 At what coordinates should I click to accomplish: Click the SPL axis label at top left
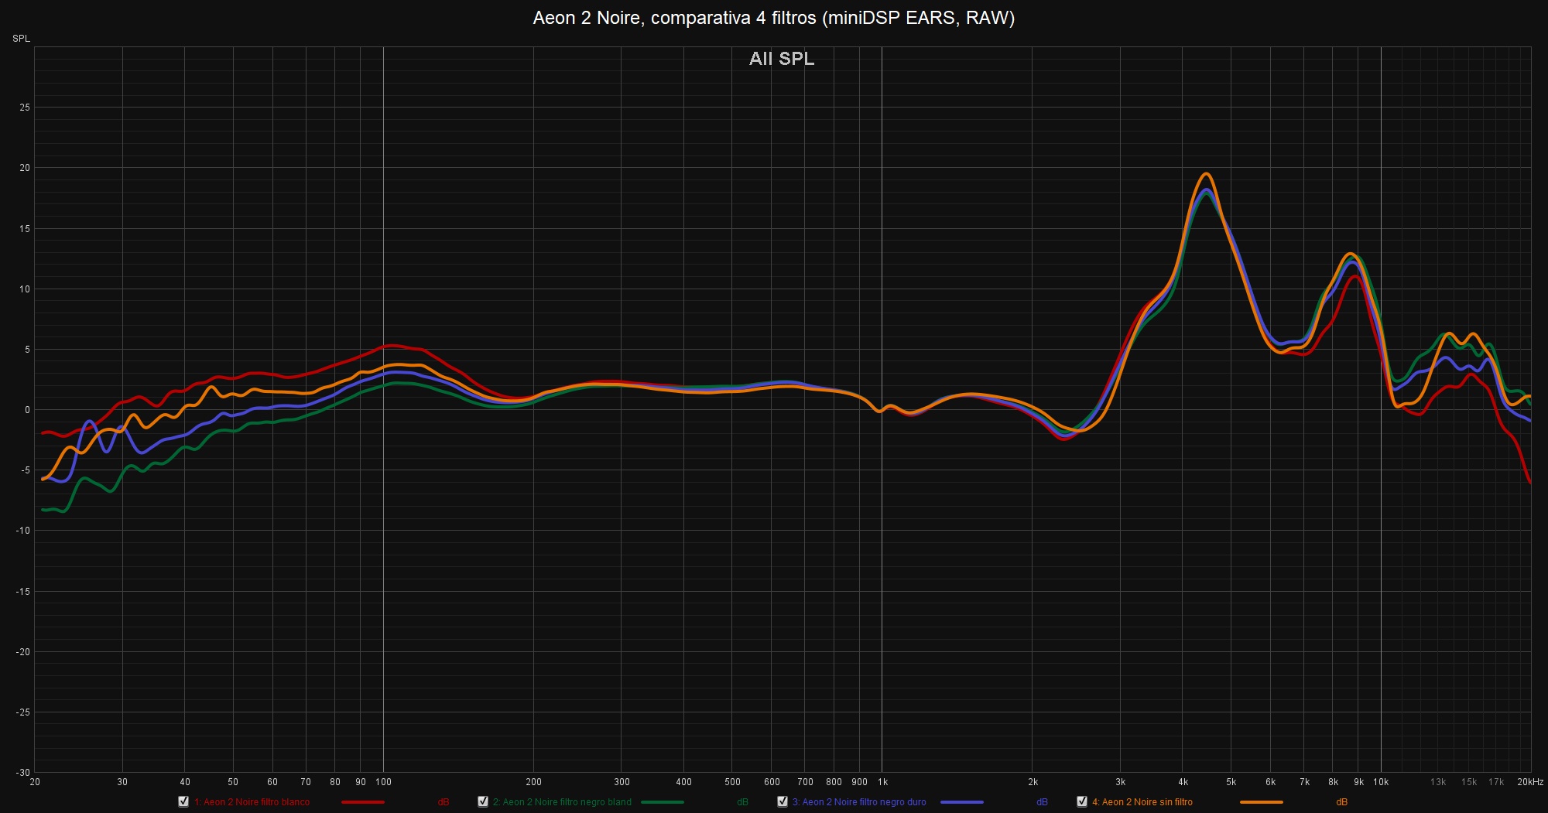pos(21,39)
